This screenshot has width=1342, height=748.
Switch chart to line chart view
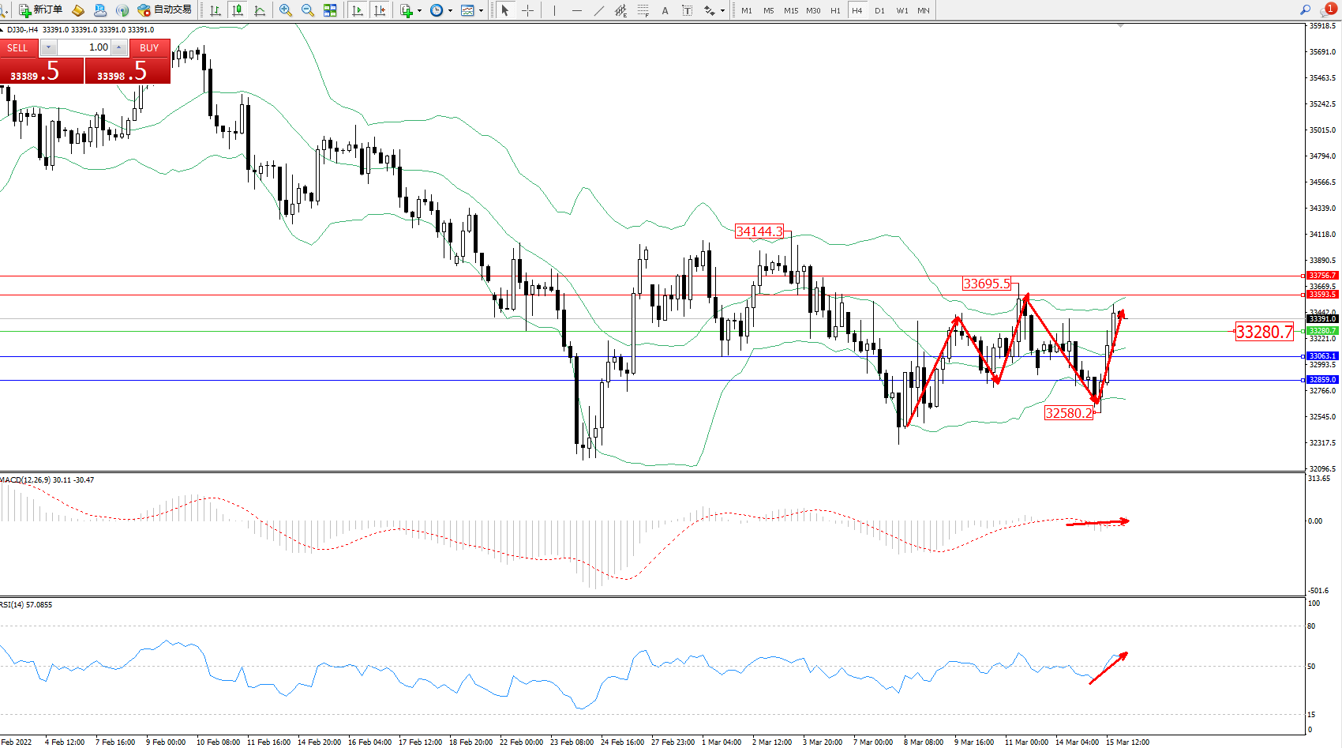(x=260, y=10)
